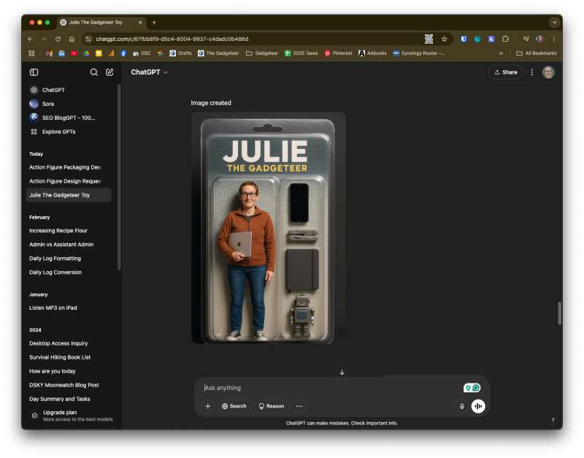Toggle the Reason tool
584x458 pixels.
pos(272,406)
